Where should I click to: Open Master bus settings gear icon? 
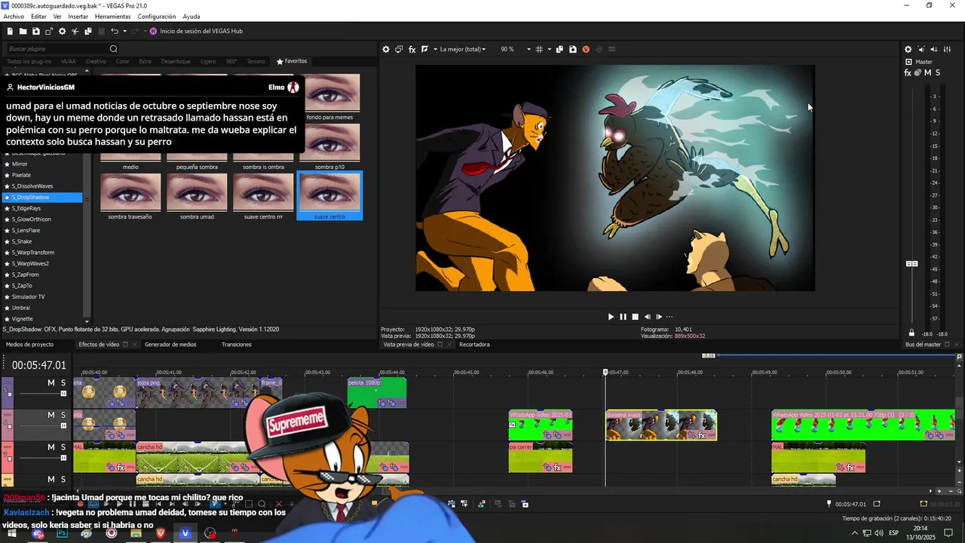coord(908,49)
